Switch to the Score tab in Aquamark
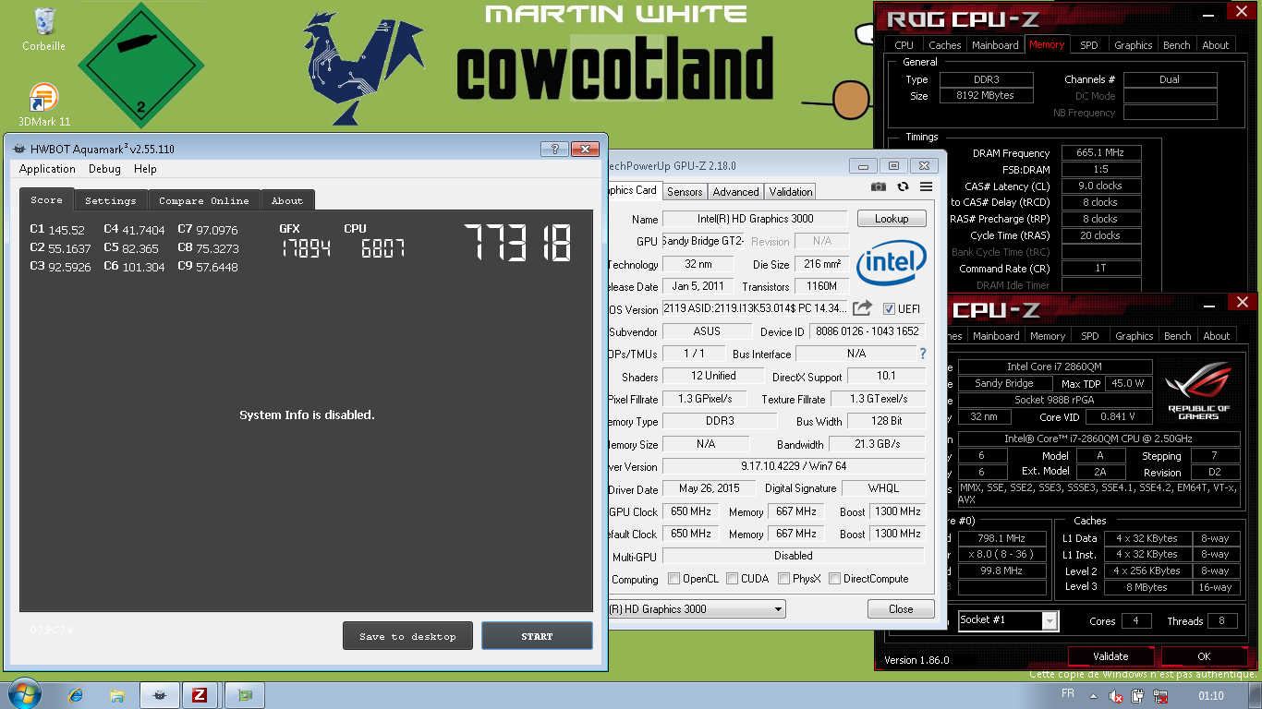The width and height of the screenshot is (1262, 709). click(x=46, y=199)
